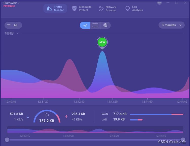Image resolution: width=190 pixels, height=146 pixels.
Task: Click the 521.8 KB download value
Action: click(16, 114)
